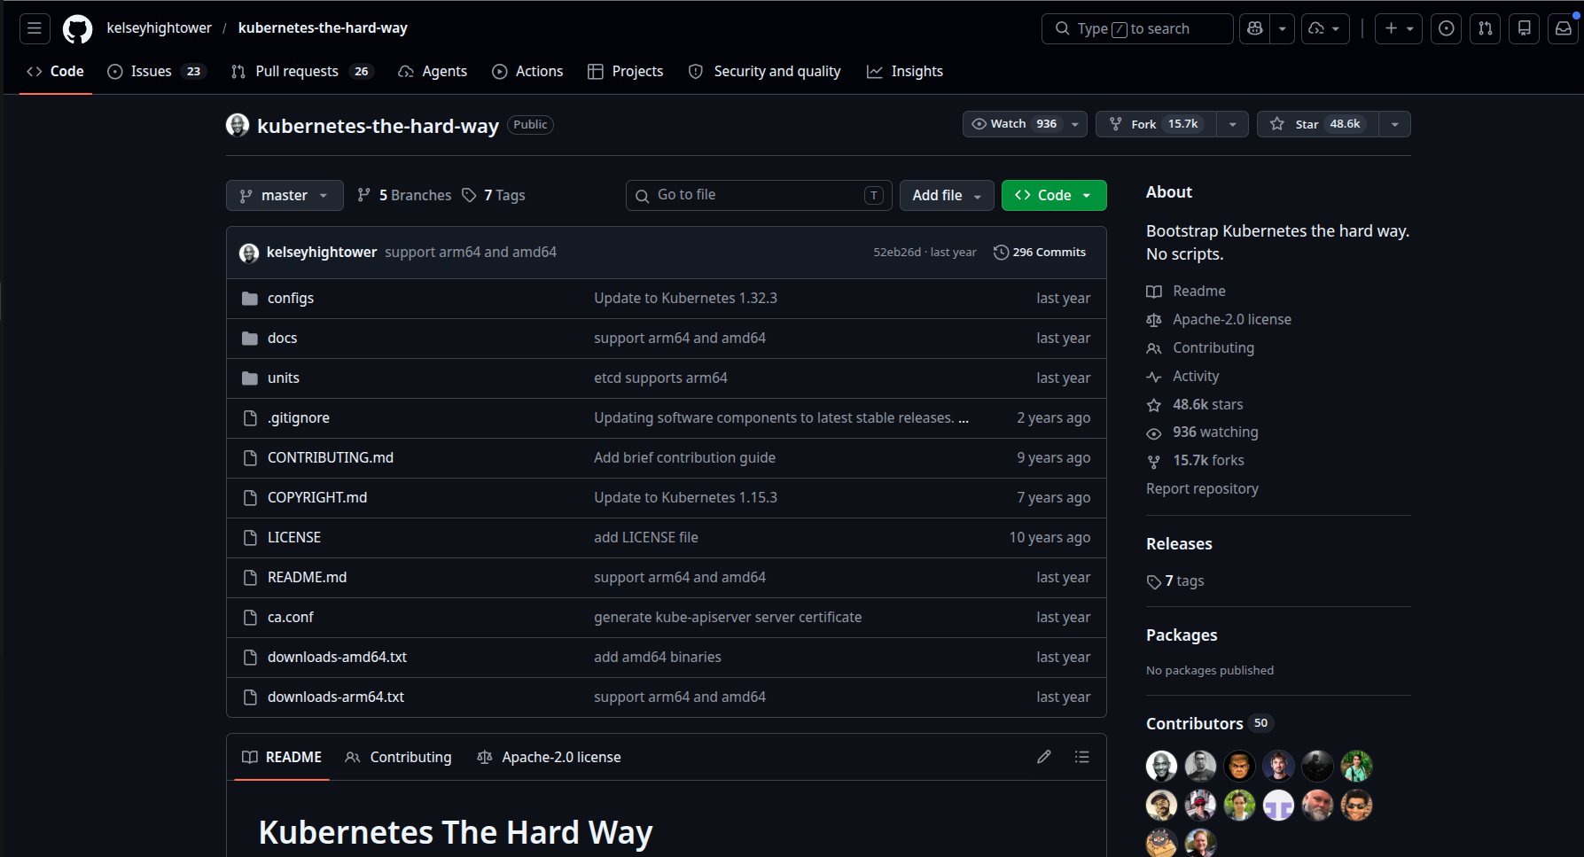
Task: Open Apache-2.0 license link in About
Action: pyautogui.click(x=1219, y=320)
